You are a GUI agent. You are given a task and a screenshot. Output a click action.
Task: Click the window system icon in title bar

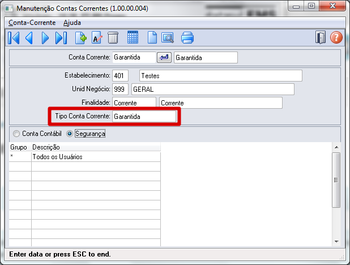(8, 8)
